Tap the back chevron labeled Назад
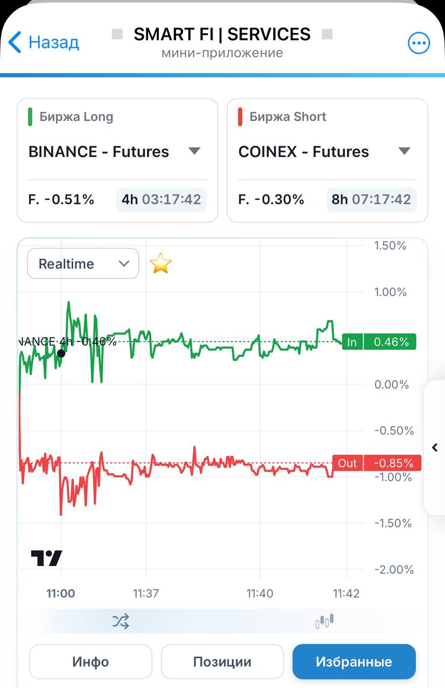This screenshot has width=445, height=688. (44, 42)
